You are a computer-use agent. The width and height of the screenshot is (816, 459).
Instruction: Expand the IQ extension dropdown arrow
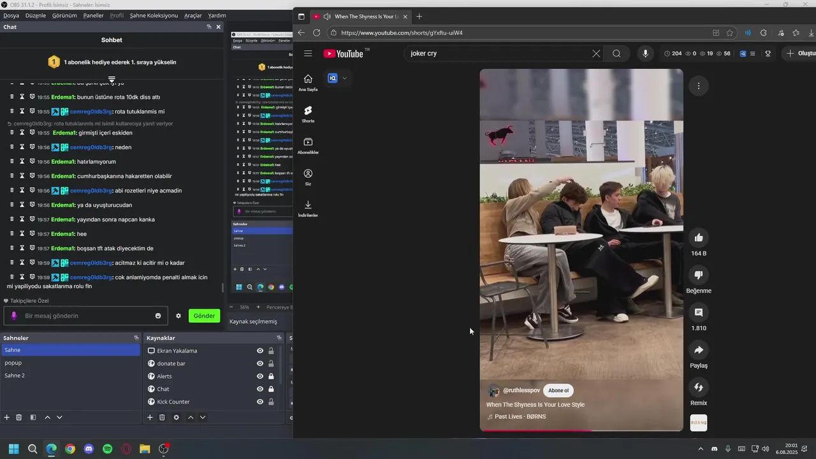pos(345,78)
